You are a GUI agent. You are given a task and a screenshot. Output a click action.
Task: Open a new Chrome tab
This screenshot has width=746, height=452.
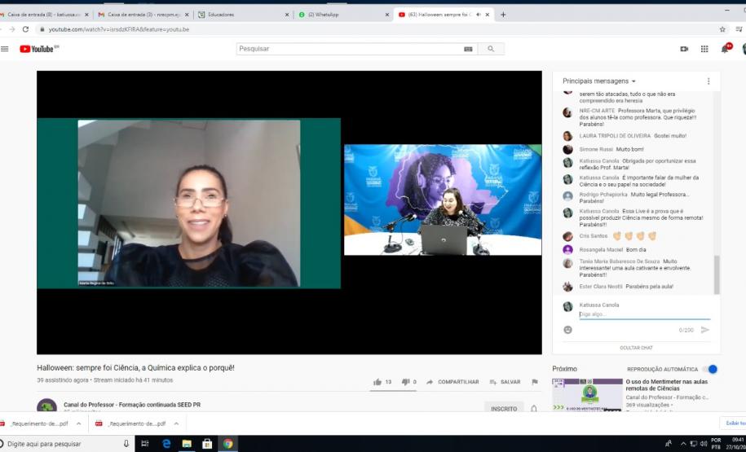503,15
